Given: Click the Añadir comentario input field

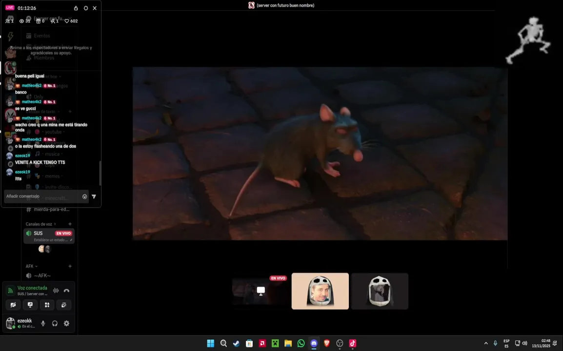Looking at the screenshot, I should click(46, 196).
